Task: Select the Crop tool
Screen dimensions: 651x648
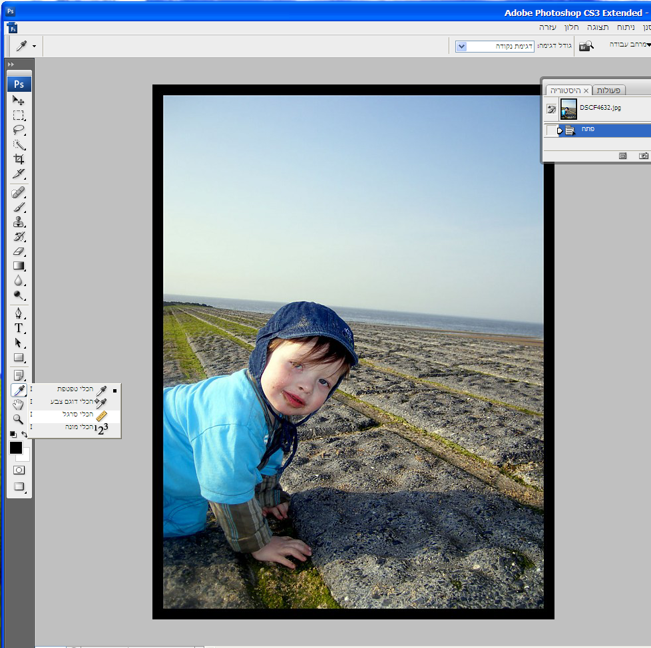Action: tap(18, 159)
